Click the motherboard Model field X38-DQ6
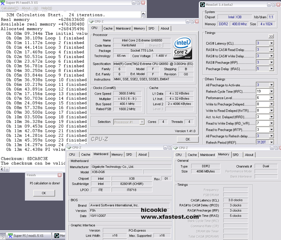This screenshot has height=240, width=281. (117, 172)
